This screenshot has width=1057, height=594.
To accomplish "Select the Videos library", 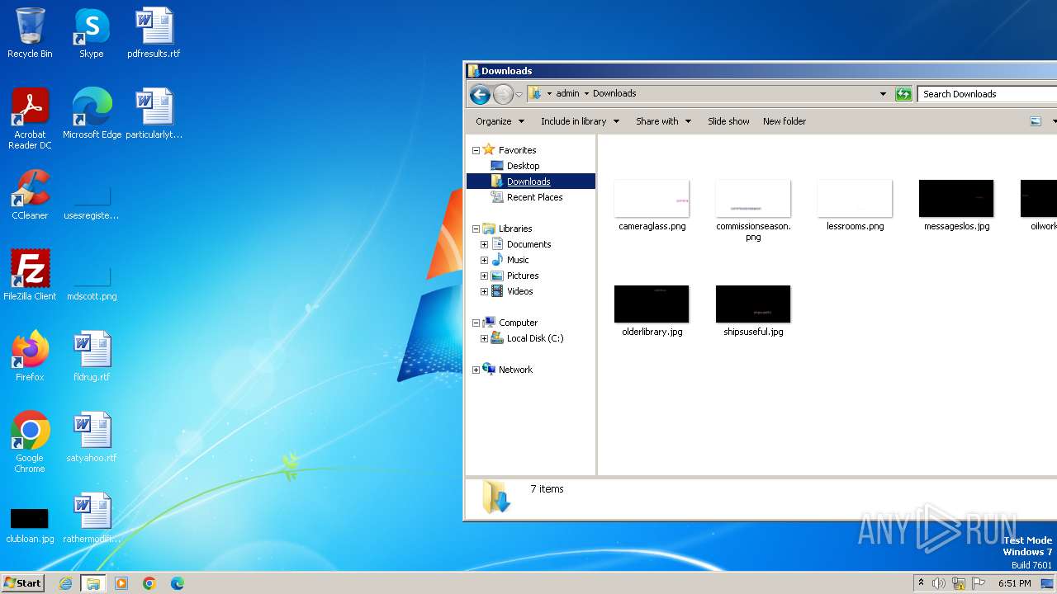I will tap(519, 291).
